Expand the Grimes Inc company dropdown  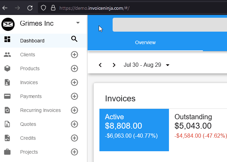[78, 23]
